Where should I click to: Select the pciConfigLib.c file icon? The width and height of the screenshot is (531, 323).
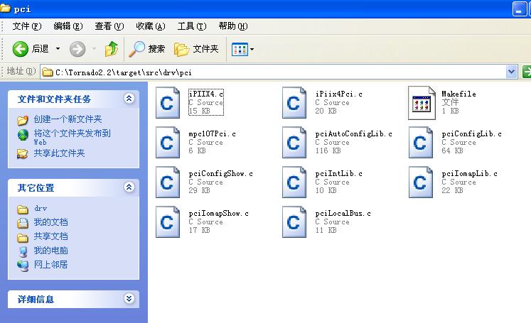pyautogui.click(x=421, y=143)
